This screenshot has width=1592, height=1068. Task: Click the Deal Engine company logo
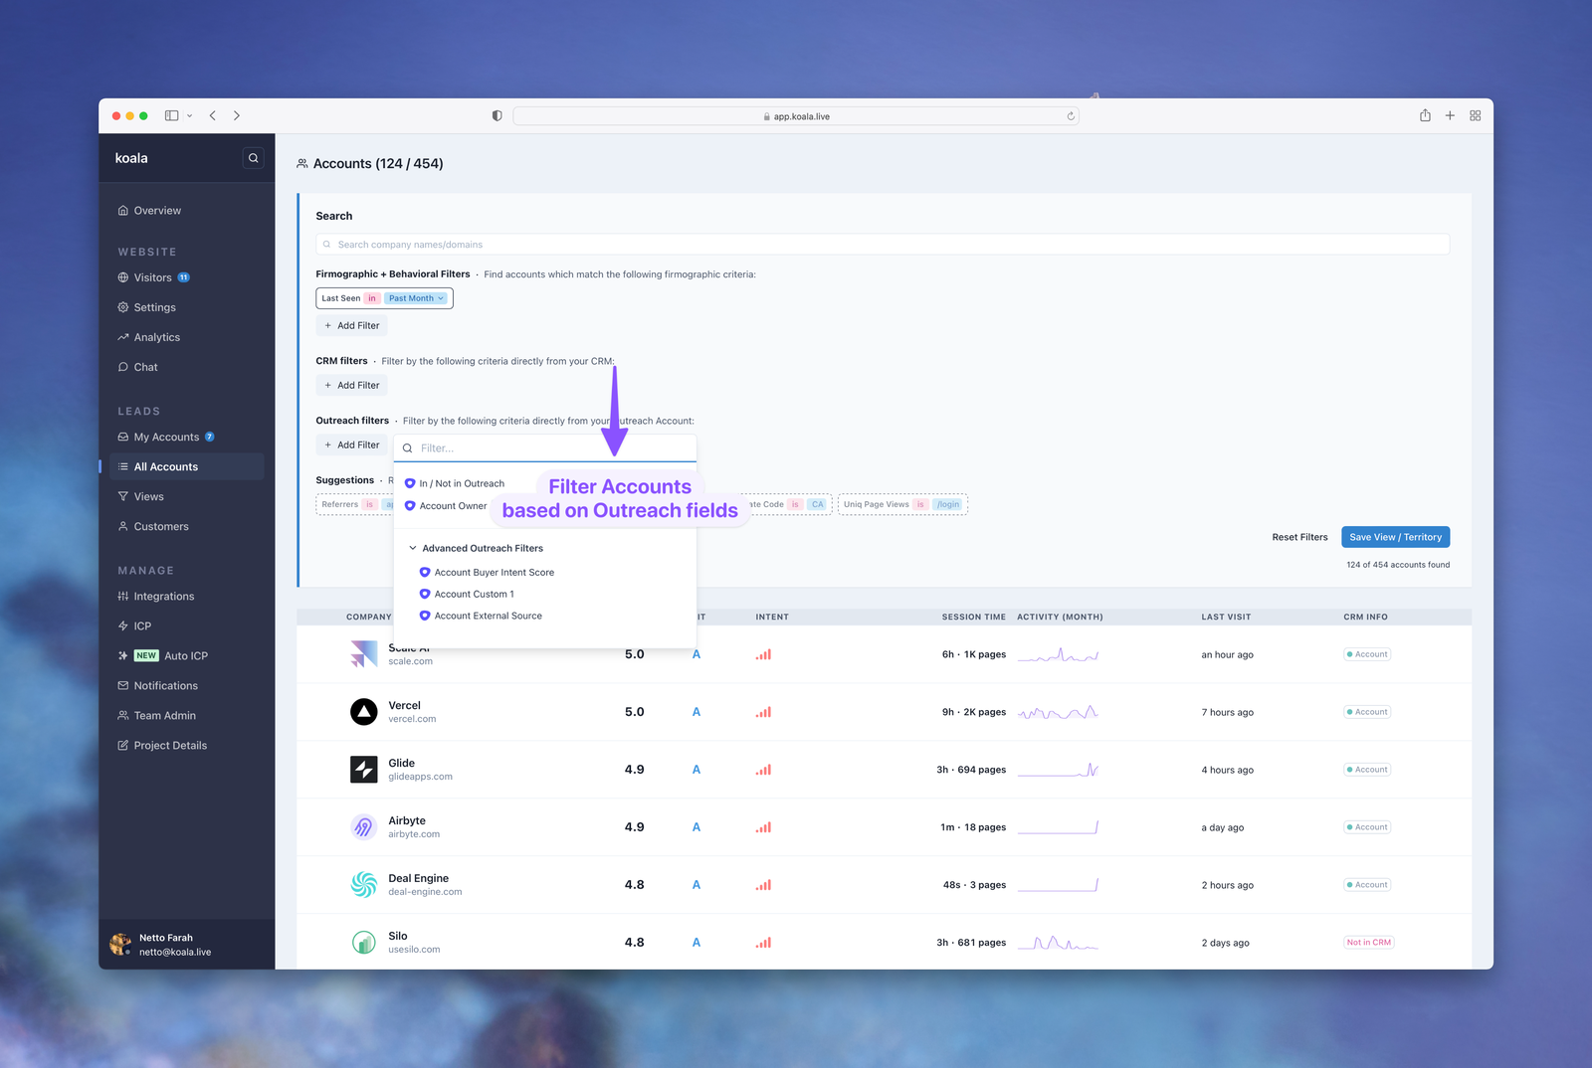click(x=364, y=885)
